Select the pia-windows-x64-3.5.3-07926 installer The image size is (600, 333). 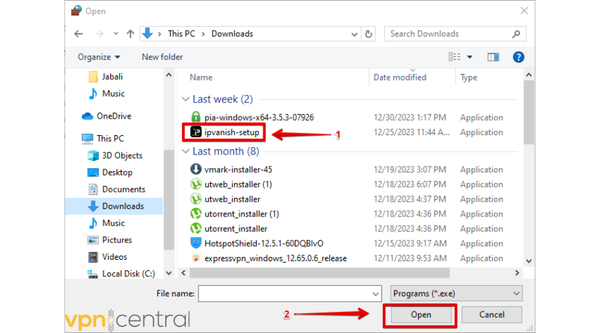click(x=259, y=117)
